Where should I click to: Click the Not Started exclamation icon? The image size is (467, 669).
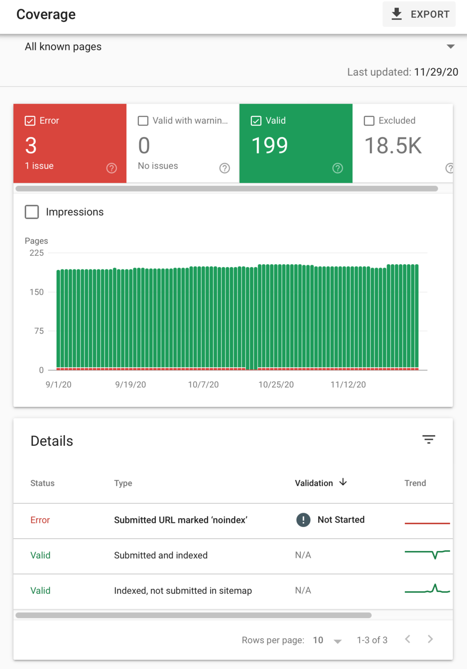(303, 520)
